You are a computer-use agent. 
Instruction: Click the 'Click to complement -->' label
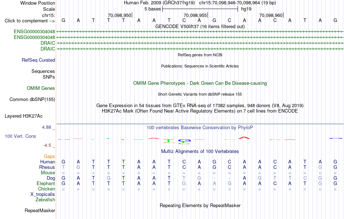[30, 21]
